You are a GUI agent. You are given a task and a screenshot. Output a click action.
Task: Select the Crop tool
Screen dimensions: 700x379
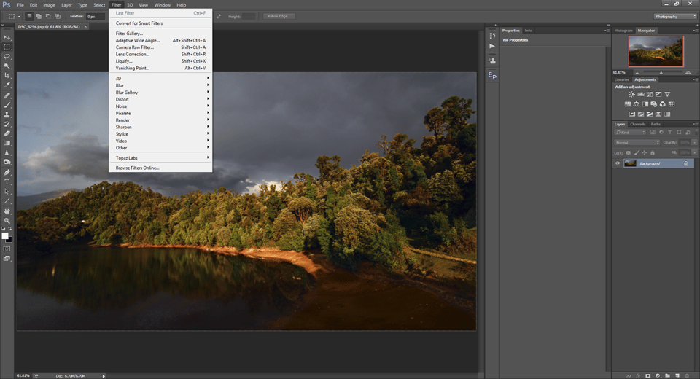(x=7, y=76)
